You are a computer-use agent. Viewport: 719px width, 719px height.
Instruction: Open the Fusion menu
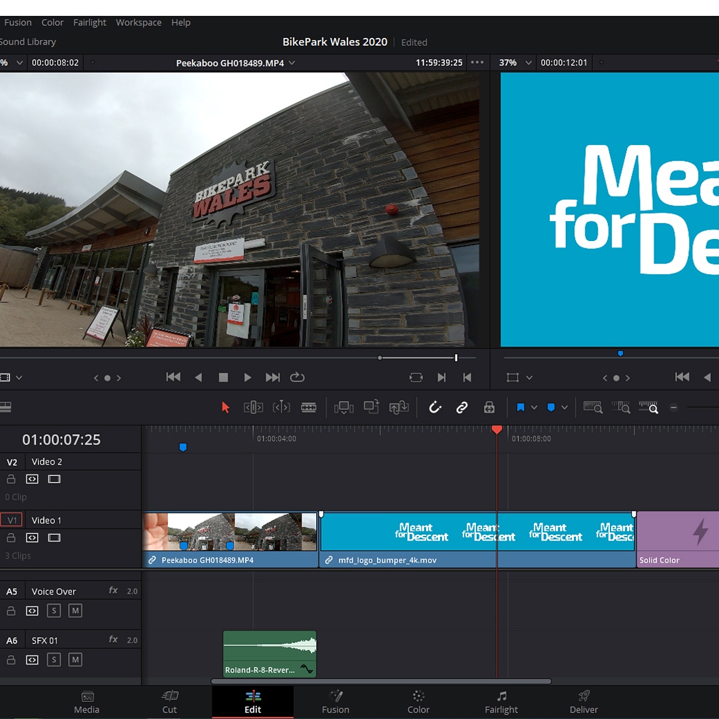(18, 23)
